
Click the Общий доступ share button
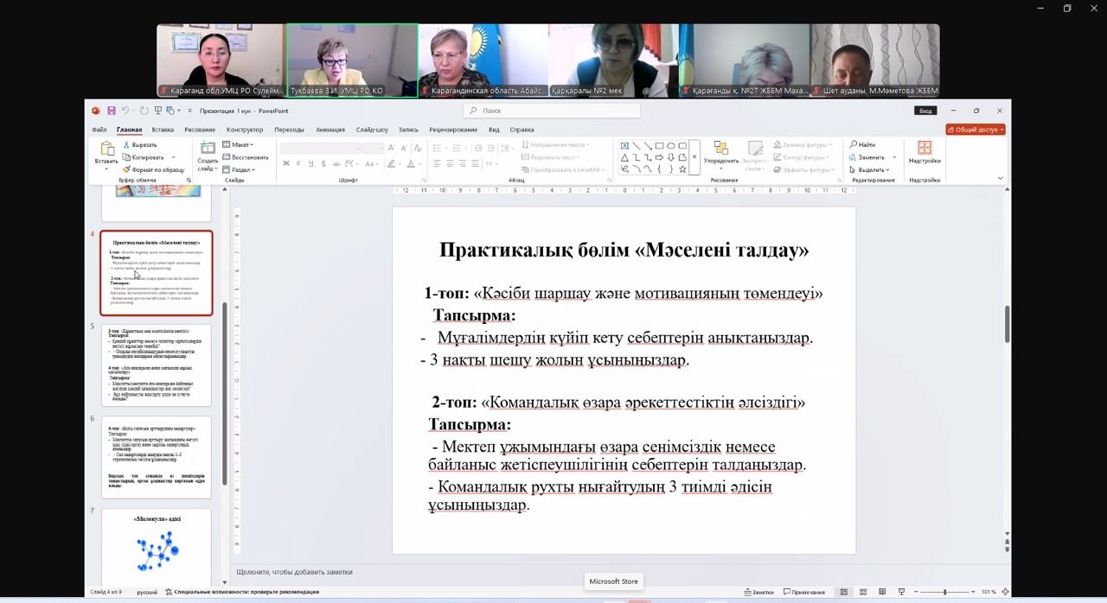975,130
